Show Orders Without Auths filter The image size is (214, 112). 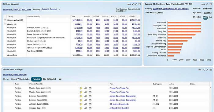pyautogui.click(x=20, y=79)
